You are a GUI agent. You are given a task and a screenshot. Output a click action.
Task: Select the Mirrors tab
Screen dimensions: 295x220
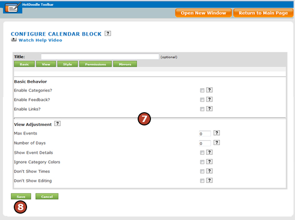[x=125, y=64]
